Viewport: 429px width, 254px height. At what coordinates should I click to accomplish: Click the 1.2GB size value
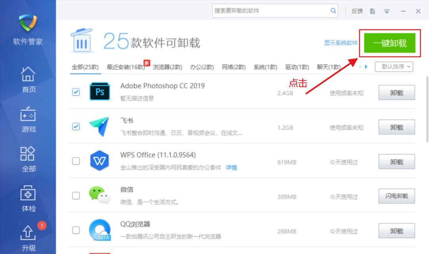(x=285, y=128)
